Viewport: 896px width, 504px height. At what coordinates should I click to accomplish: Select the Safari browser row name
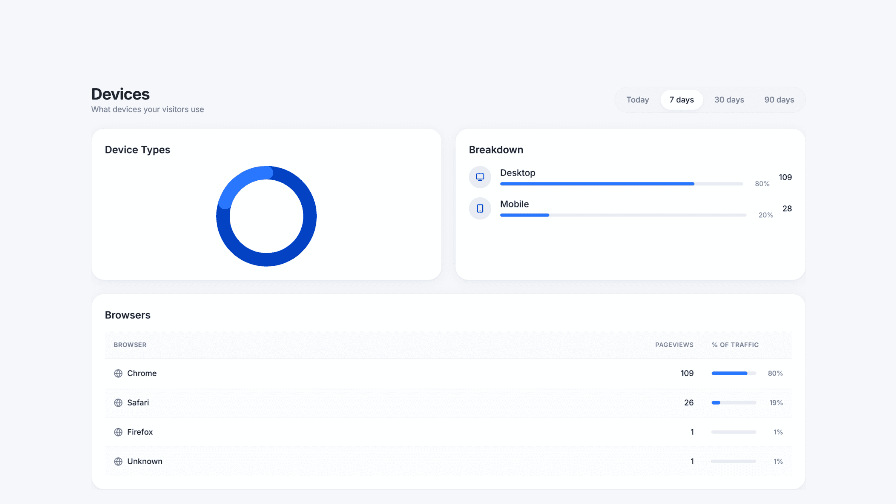[138, 402]
